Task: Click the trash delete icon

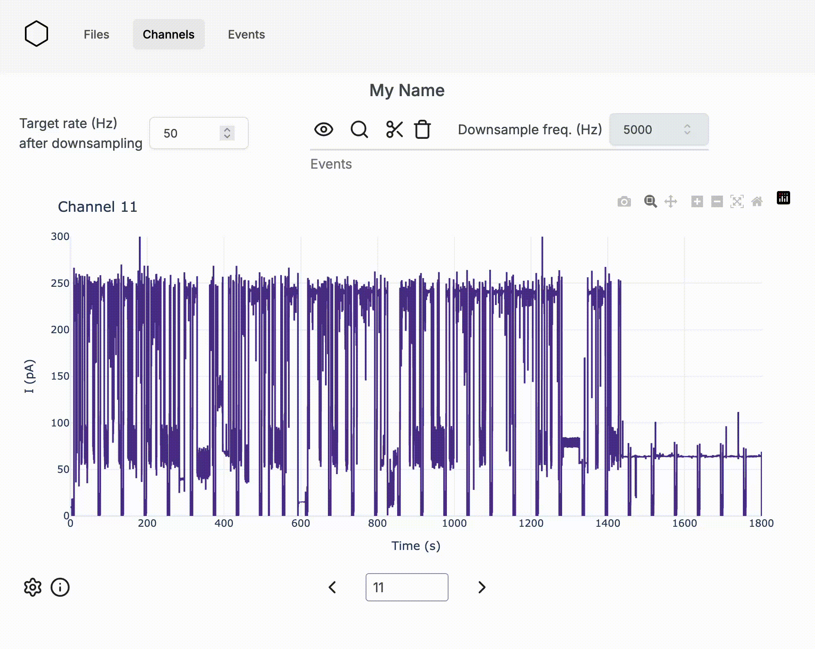Action: pyautogui.click(x=422, y=129)
